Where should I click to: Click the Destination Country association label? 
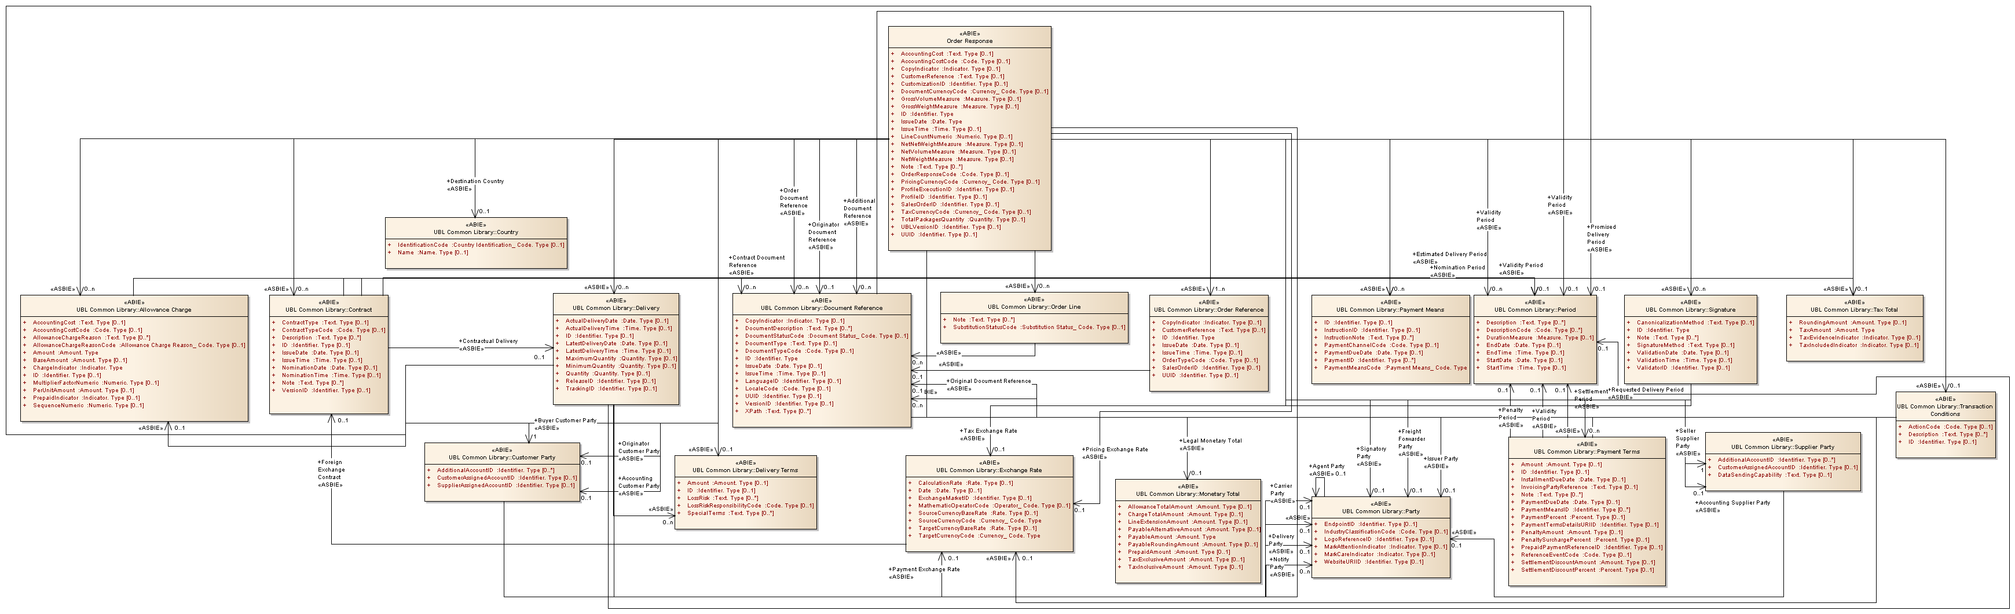coord(477,181)
